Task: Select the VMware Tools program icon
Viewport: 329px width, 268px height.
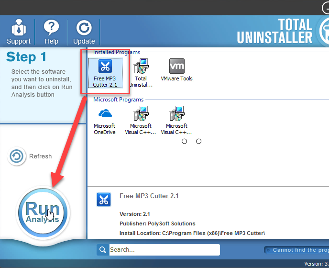Action: (176, 70)
